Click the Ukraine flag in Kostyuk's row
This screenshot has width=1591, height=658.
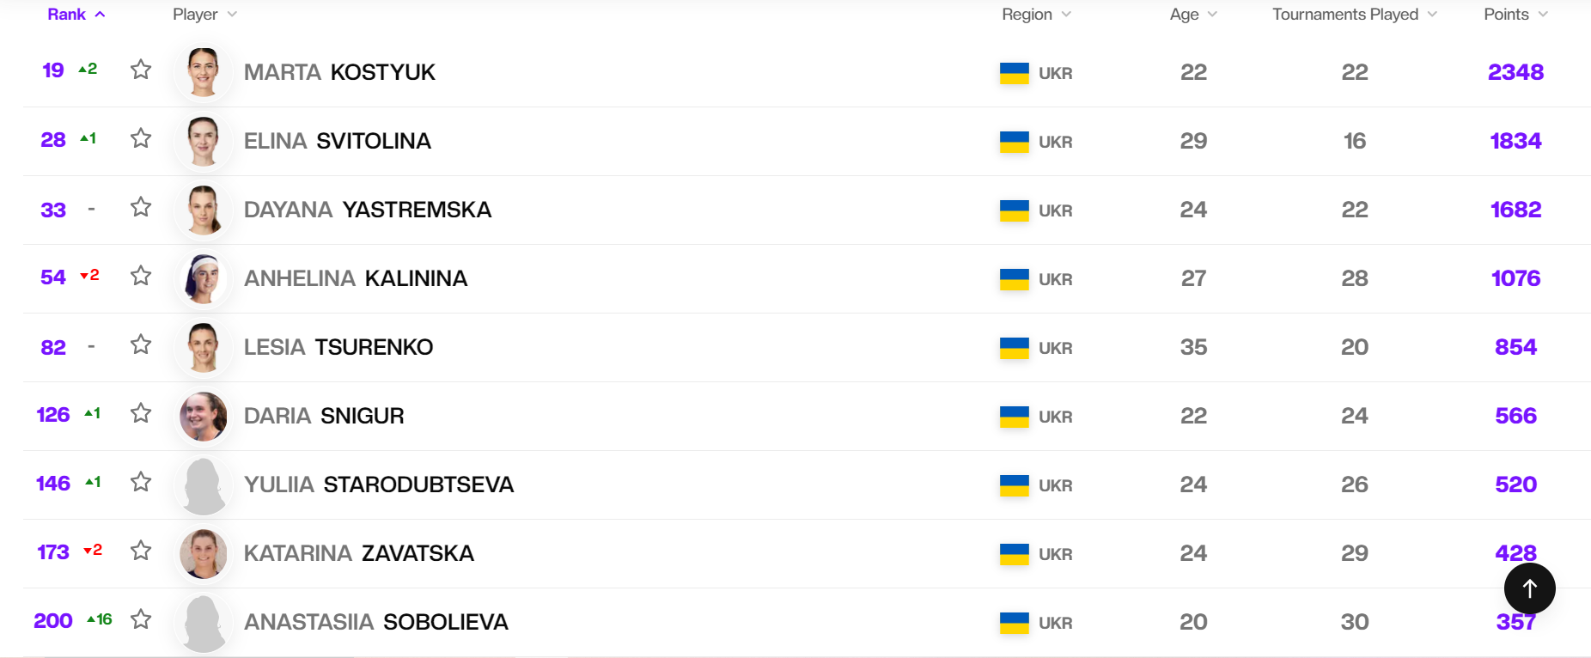click(1014, 73)
